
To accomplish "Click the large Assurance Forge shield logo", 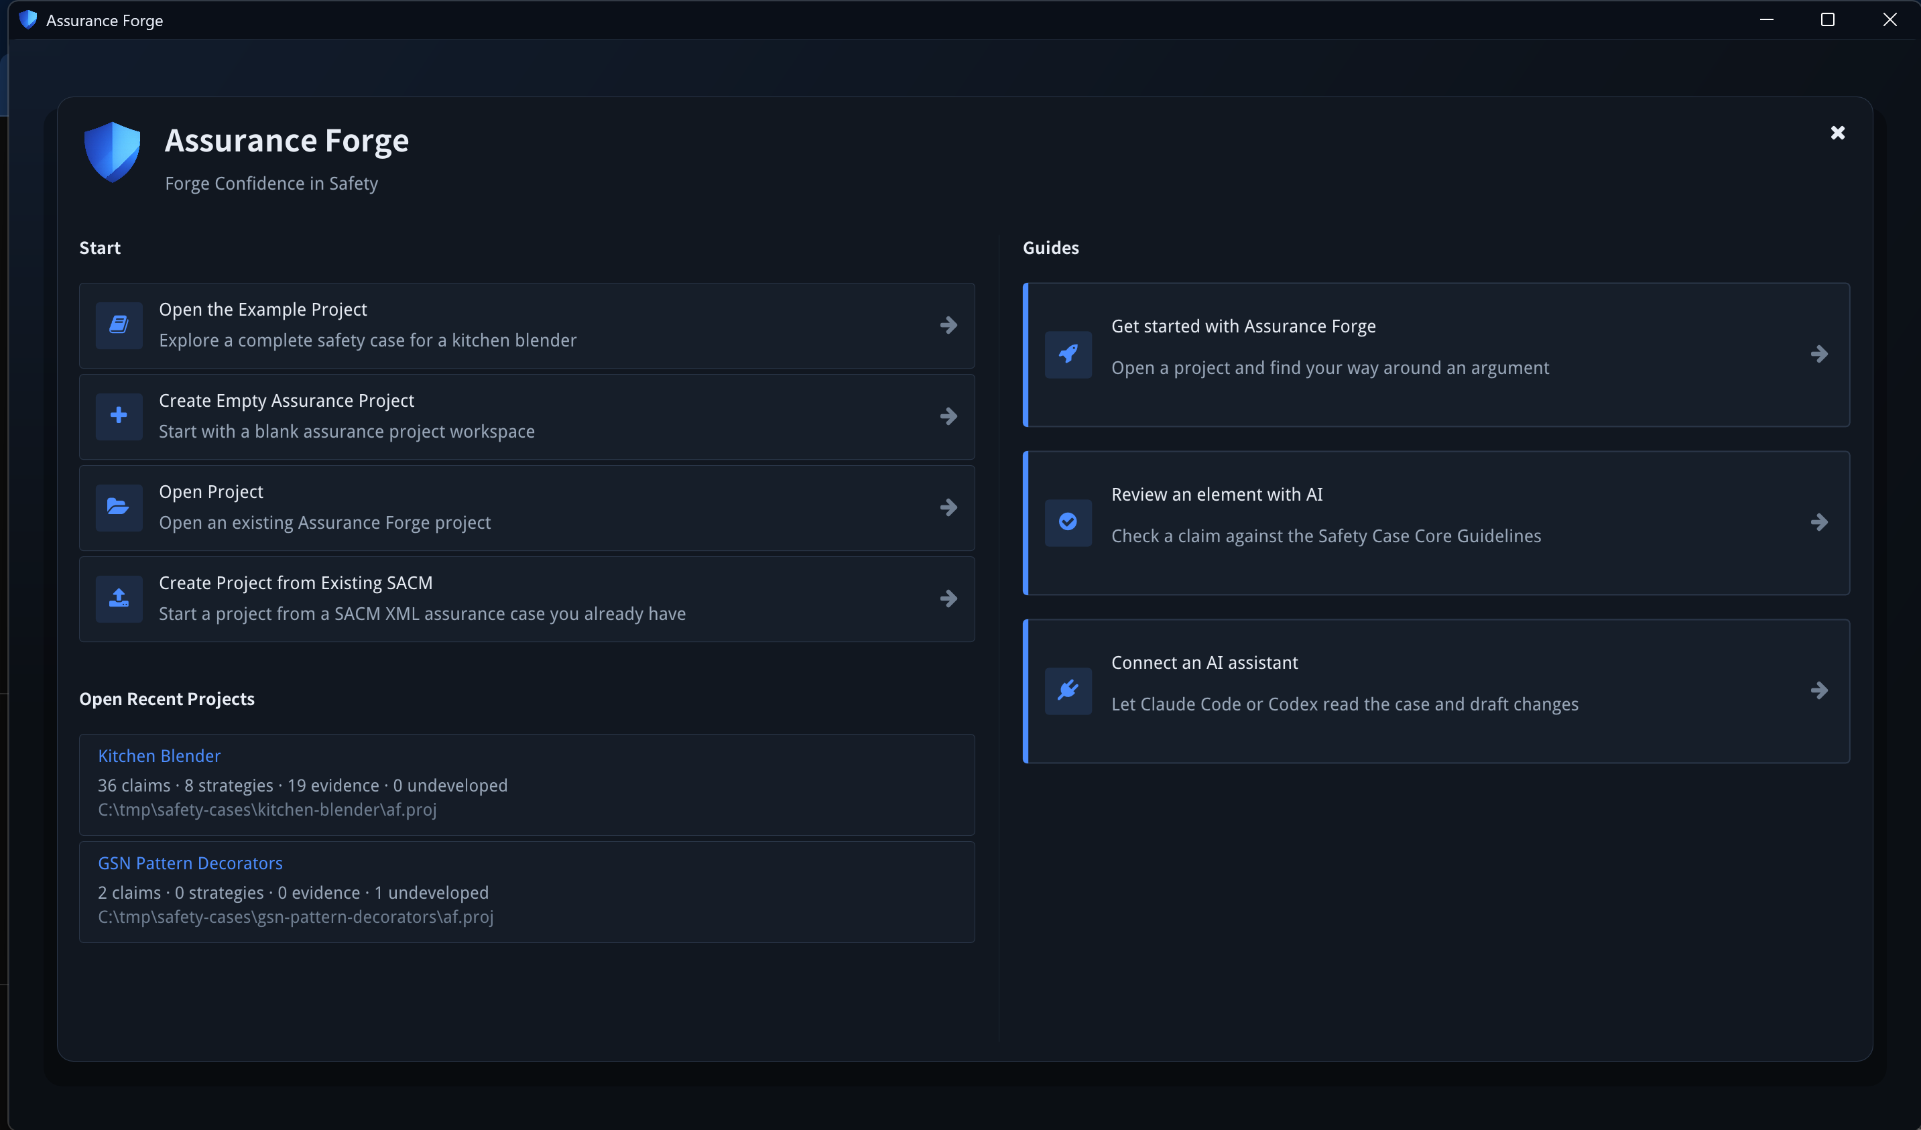I will tap(112, 151).
